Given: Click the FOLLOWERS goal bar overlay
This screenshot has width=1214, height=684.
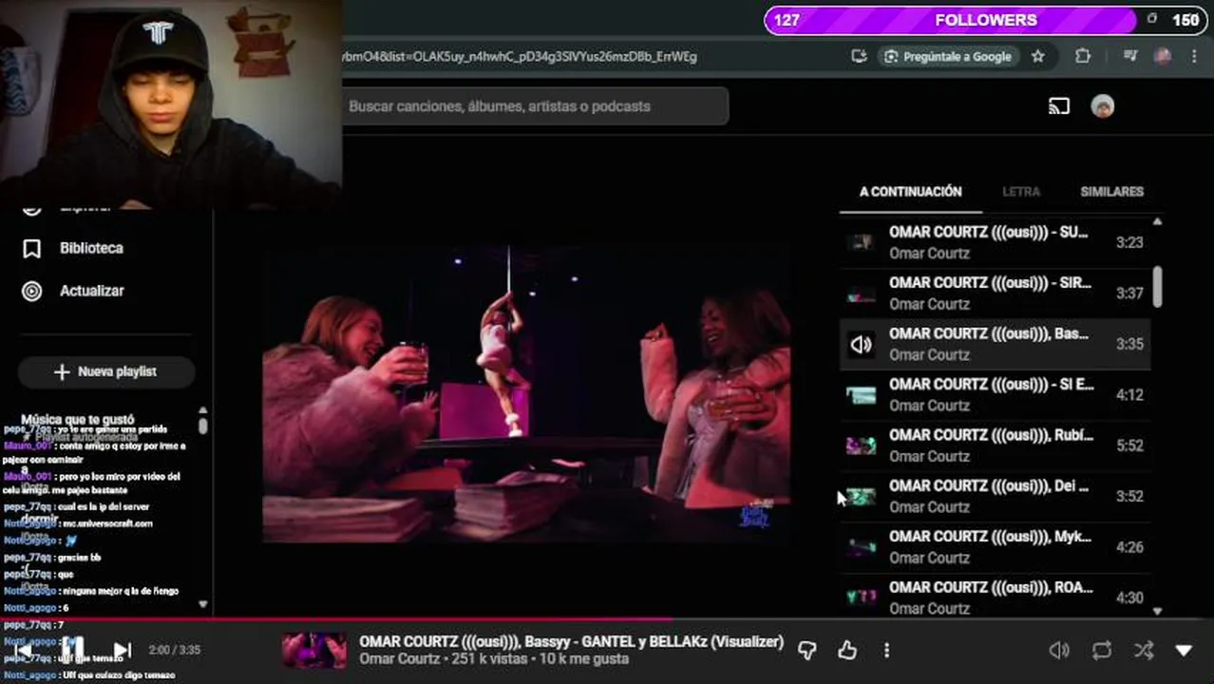Looking at the screenshot, I should click(x=984, y=20).
